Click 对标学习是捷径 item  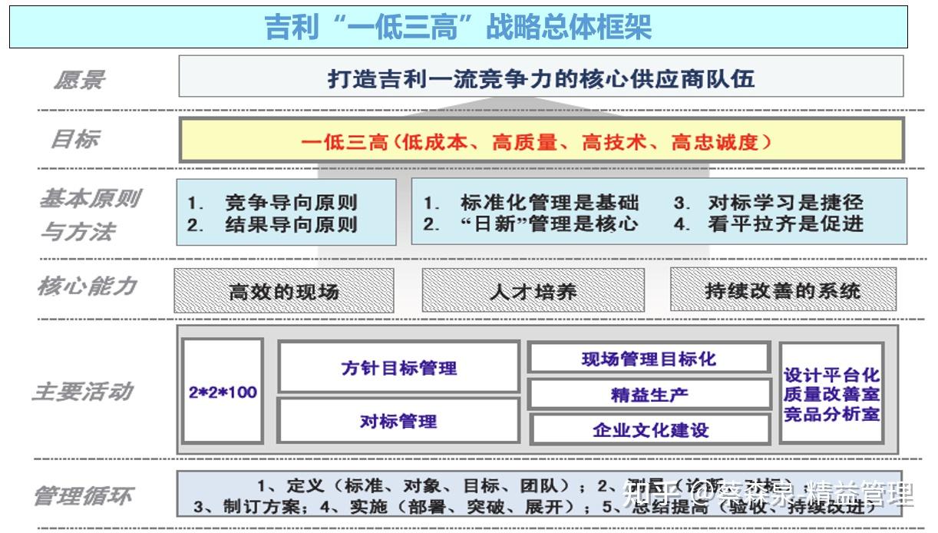coord(785,203)
